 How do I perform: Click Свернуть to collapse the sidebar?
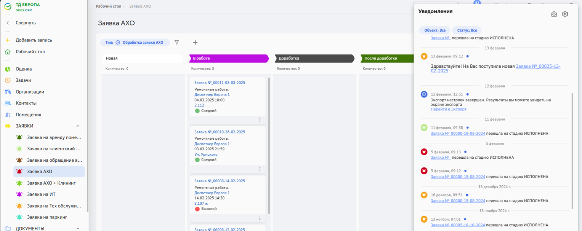[26, 23]
